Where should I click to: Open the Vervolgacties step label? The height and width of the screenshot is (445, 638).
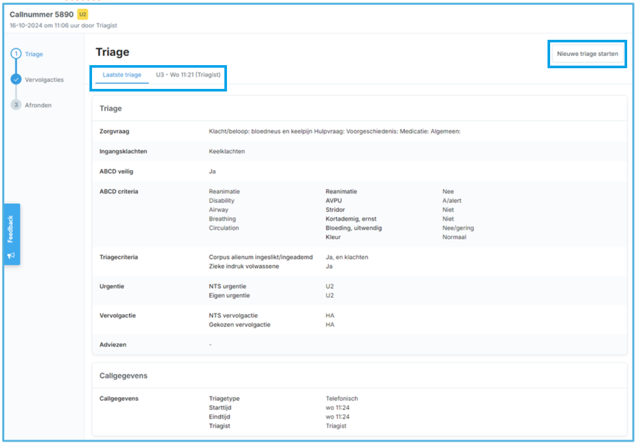(44, 80)
